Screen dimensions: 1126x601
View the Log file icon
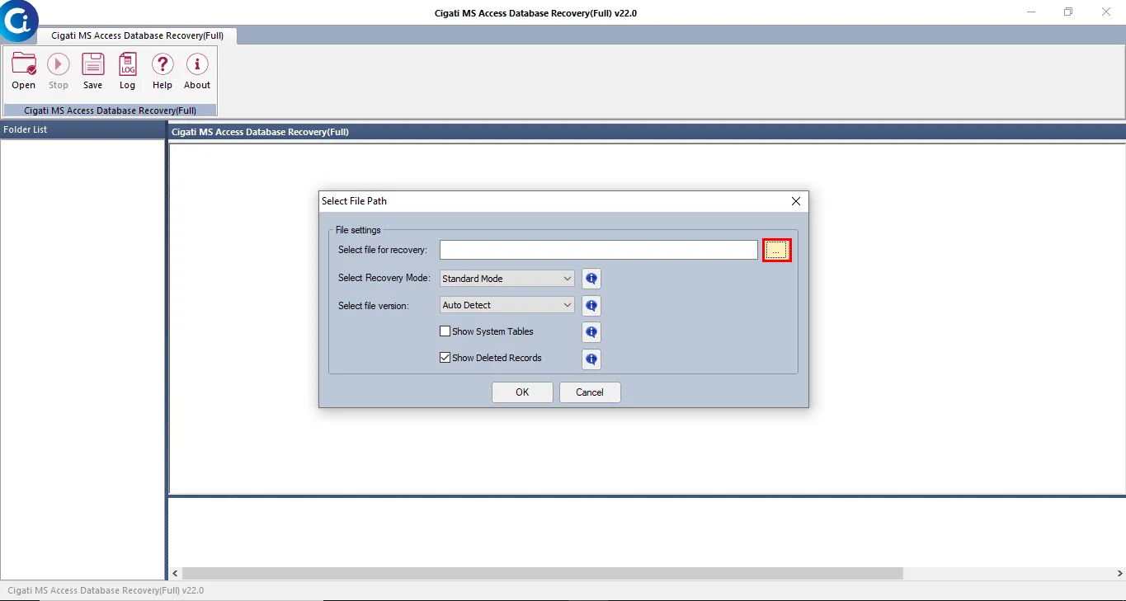[x=128, y=71]
